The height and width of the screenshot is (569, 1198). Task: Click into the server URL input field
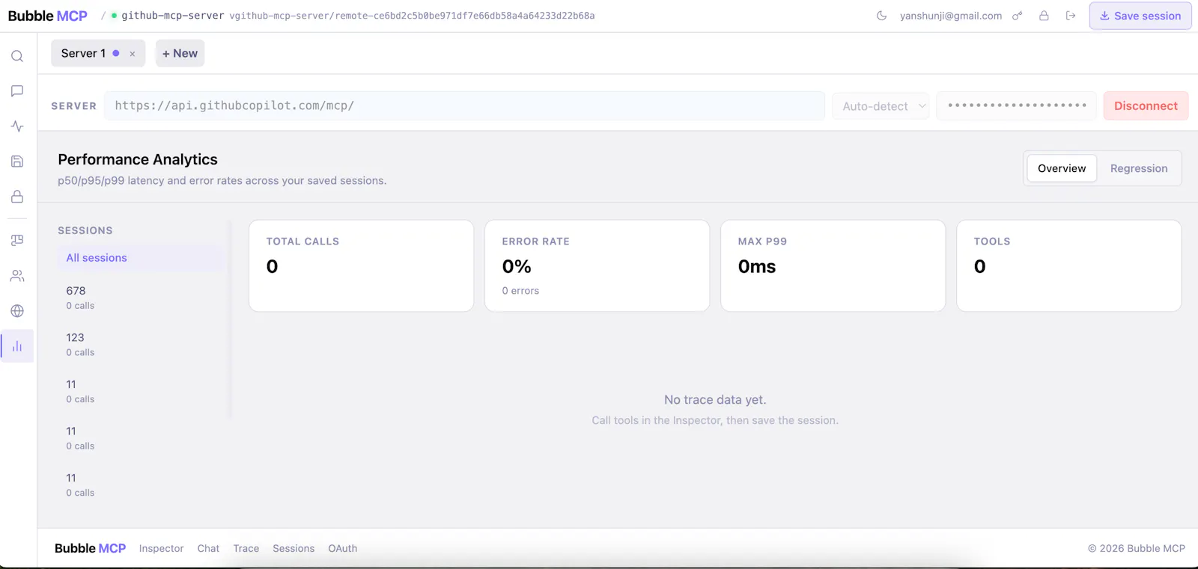[x=464, y=106]
